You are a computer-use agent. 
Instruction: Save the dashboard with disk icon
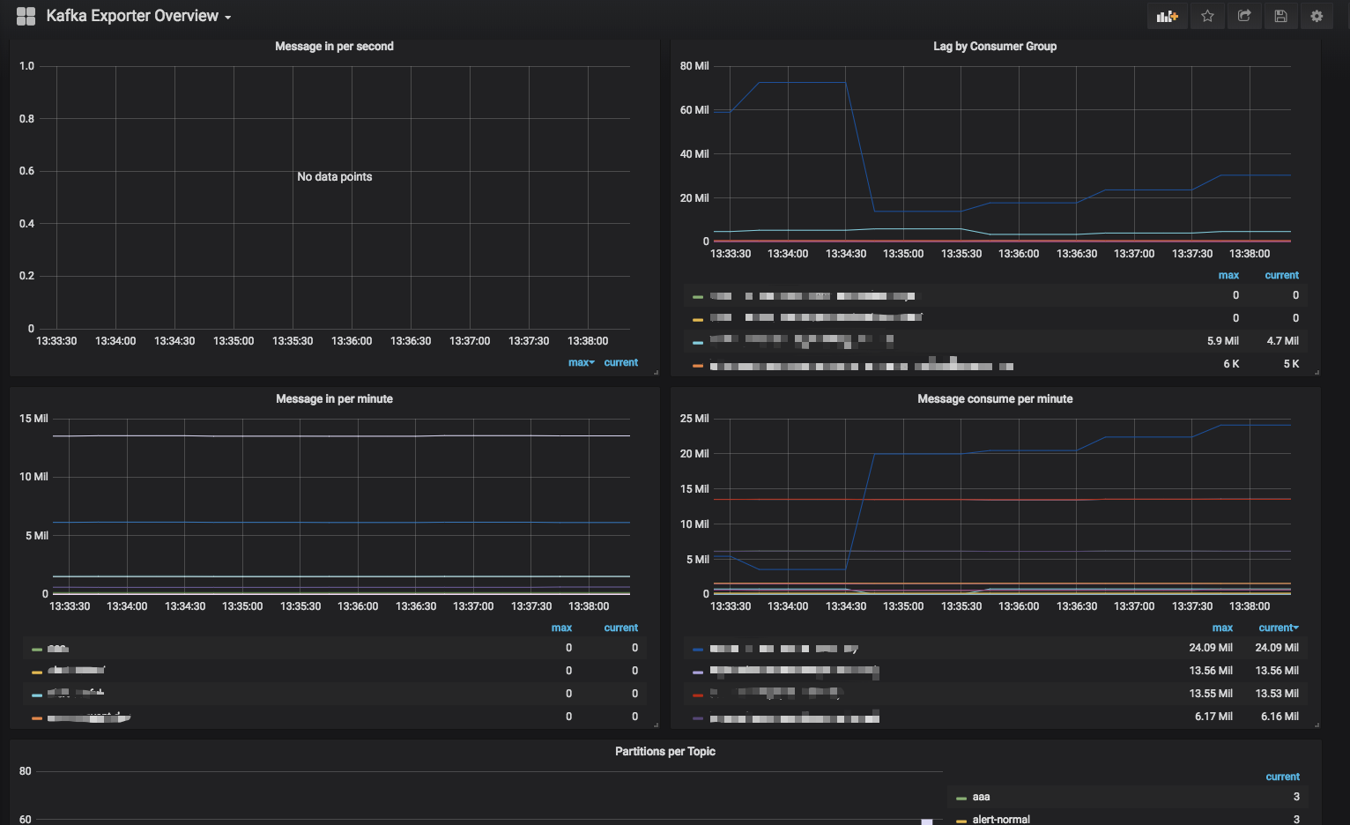pyautogui.click(x=1280, y=16)
